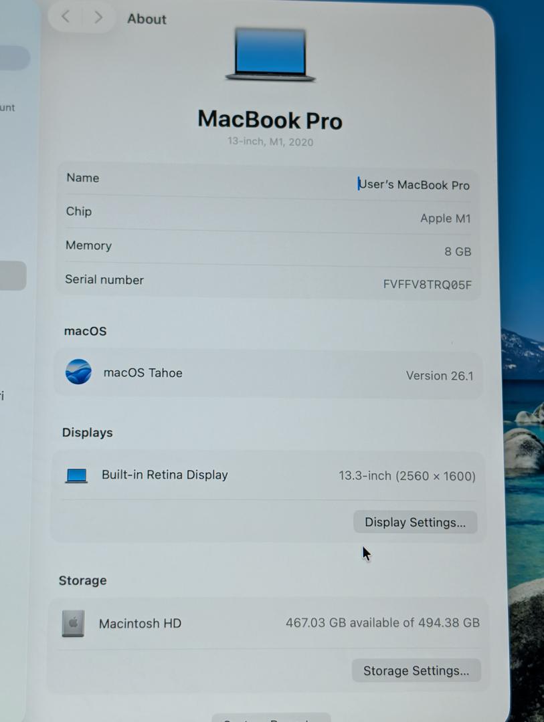Click the Apple M1 chip value
544x722 pixels.
(445, 219)
